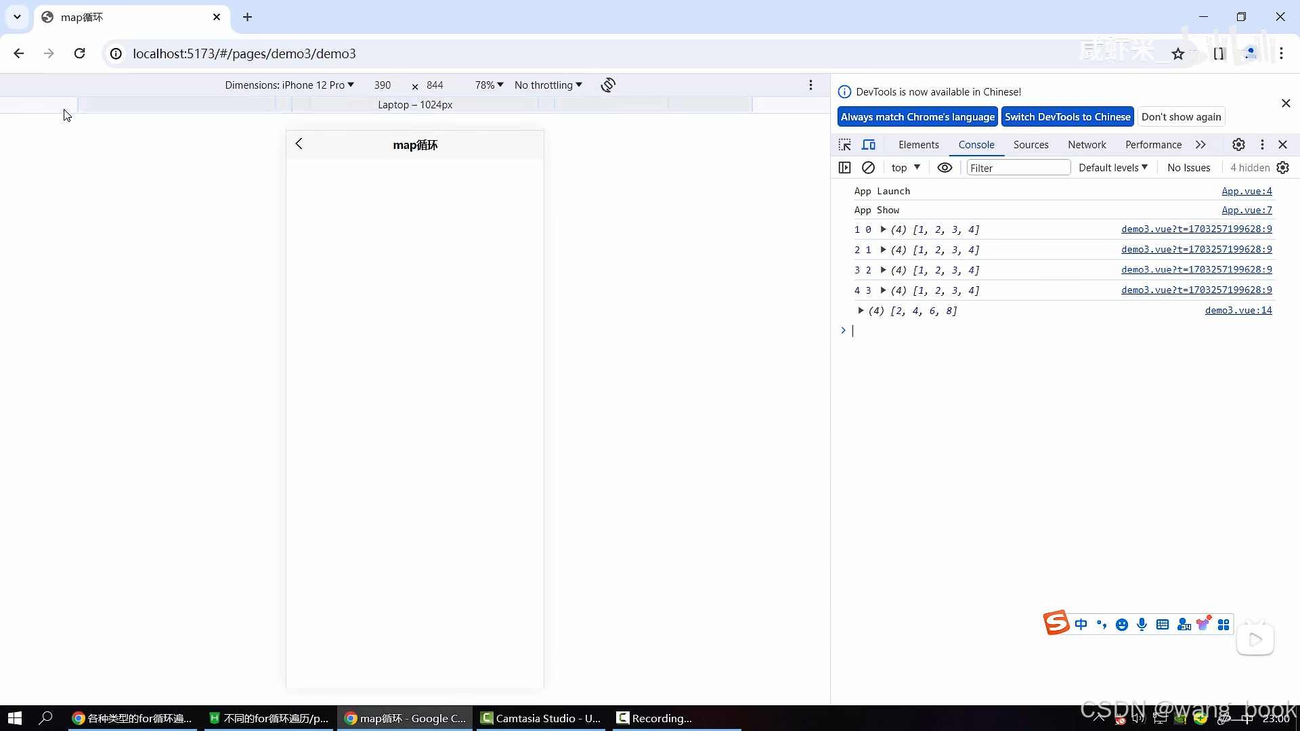Reload the localhost page
This screenshot has height=731, width=1300.
tap(79, 53)
